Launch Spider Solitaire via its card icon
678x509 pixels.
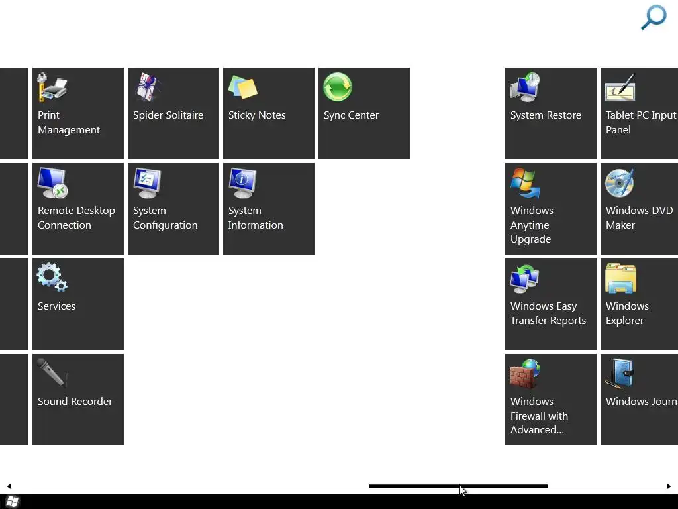[x=148, y=87]
